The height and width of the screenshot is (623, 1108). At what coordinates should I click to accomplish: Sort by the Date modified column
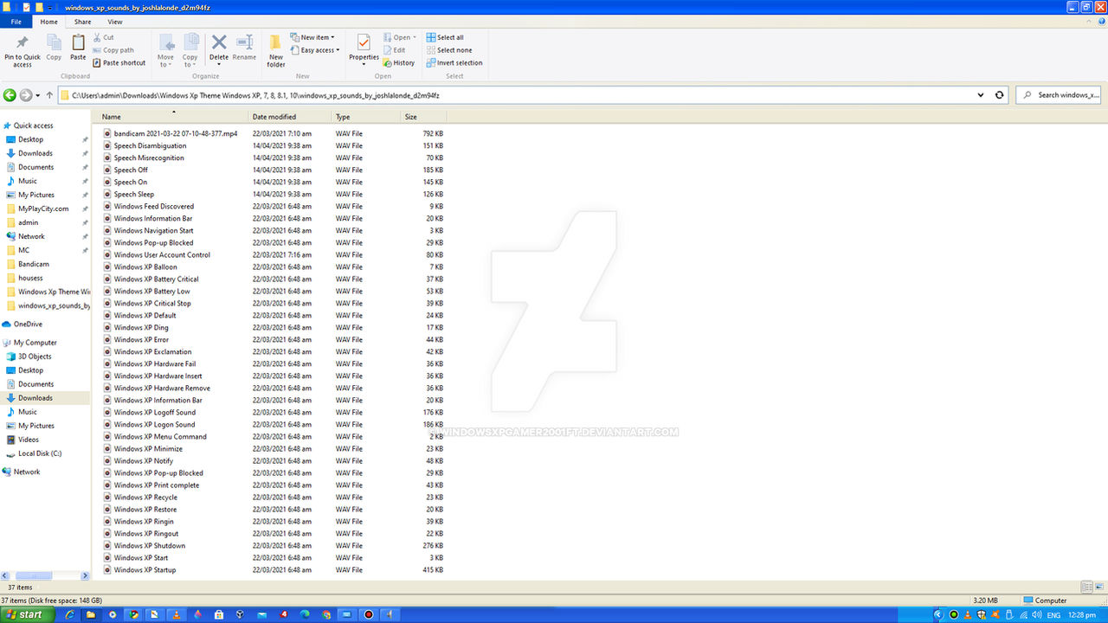point(291,117)
